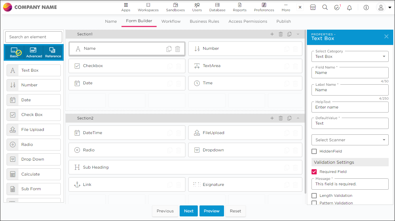Delete the Name field in Section1
The height and width of the screenshot is (221, 395).
click(x=178, y=49)
